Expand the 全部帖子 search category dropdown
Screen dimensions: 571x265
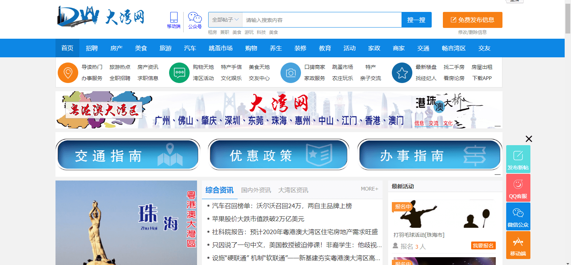(225, 20)
